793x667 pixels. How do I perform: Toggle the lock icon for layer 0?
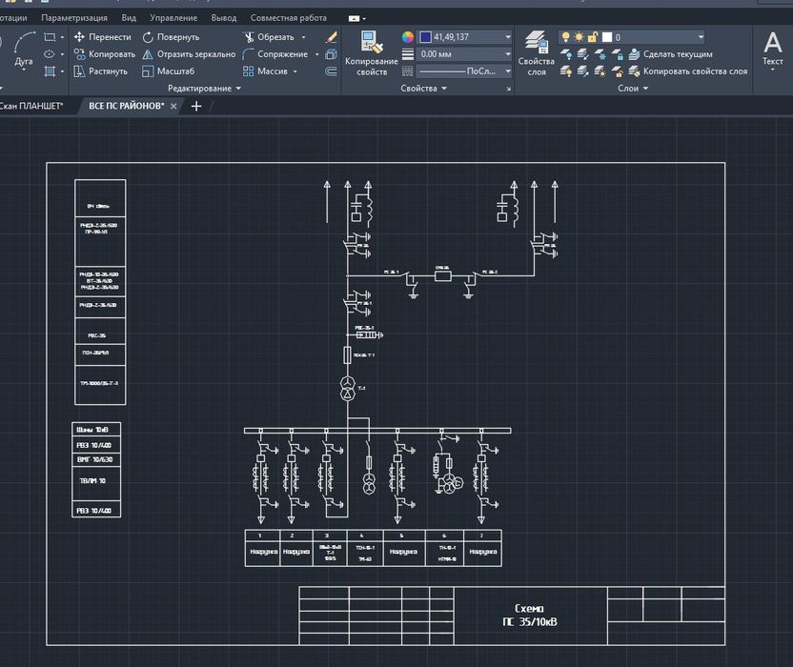[x=593, y=37]
